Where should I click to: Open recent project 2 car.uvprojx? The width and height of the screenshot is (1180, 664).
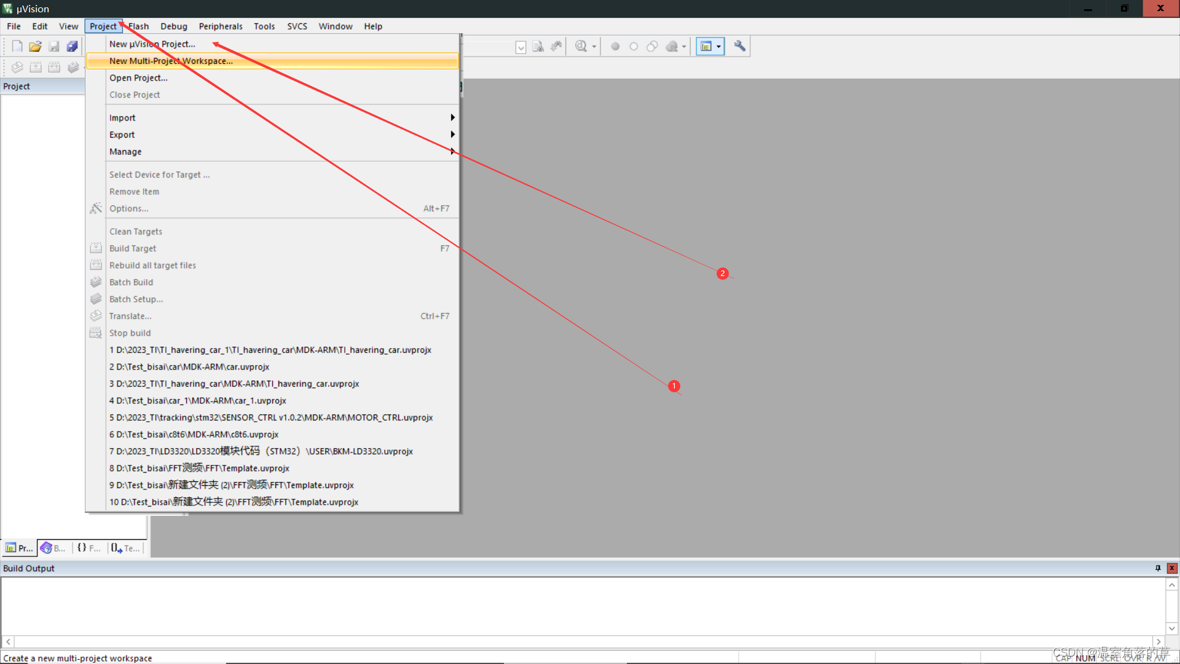pyautogui.click(x=273, y=366)
